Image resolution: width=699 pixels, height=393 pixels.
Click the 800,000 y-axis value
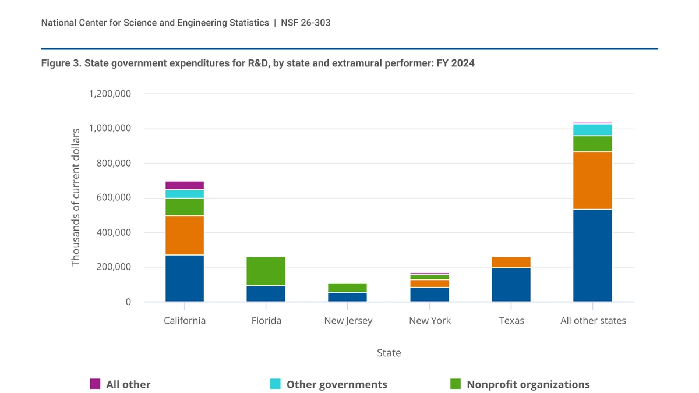113,164
